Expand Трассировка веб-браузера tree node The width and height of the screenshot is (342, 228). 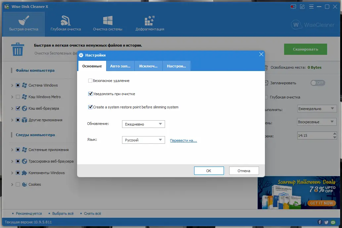coord(12,161)
